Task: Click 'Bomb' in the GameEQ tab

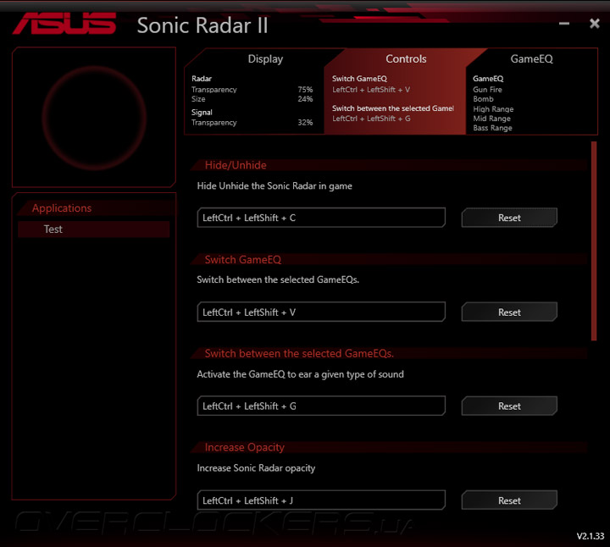Action: pyautogui.click(x=483, y=99)
